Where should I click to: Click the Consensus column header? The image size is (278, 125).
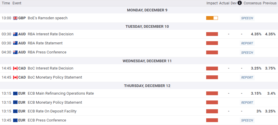click(252, 3)
